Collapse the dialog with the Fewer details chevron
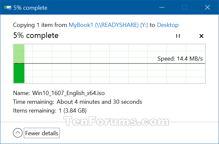The width and height of the screenshot is (219, 144). [x=18, y=133]
